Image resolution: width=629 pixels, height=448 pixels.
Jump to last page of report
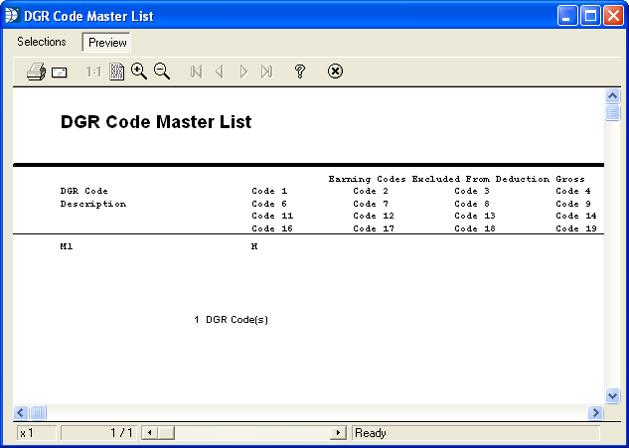(x=266, y=72)
